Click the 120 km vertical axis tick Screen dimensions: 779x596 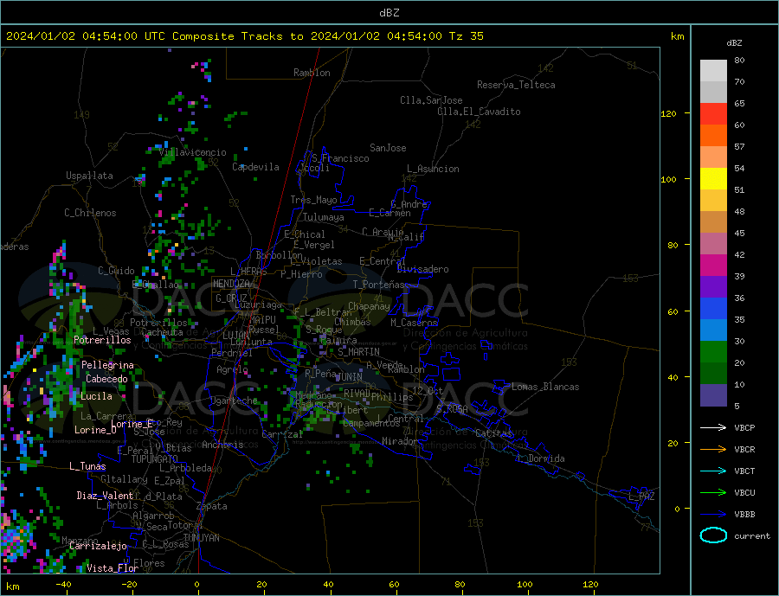[669, 113]
